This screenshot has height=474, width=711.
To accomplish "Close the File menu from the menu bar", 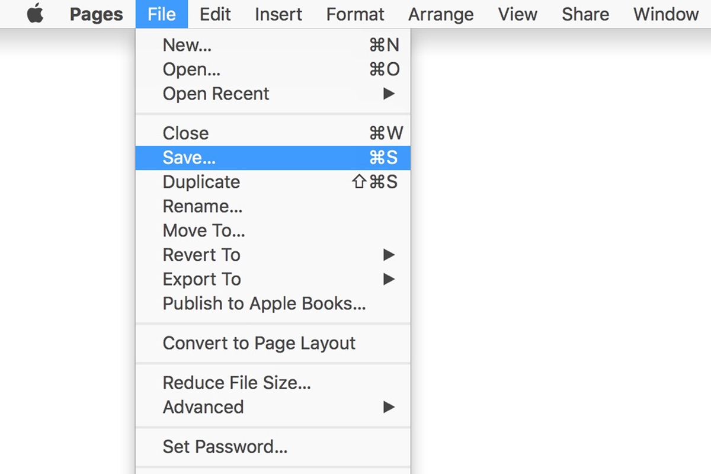I will [x=162, y=14].
